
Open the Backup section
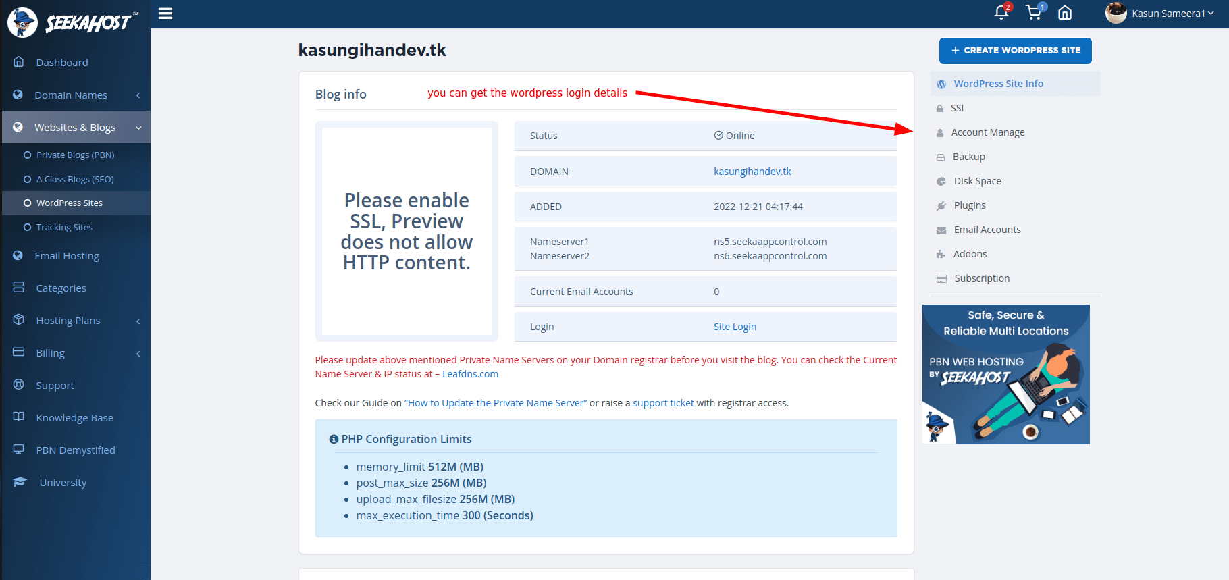click(968, 157)
